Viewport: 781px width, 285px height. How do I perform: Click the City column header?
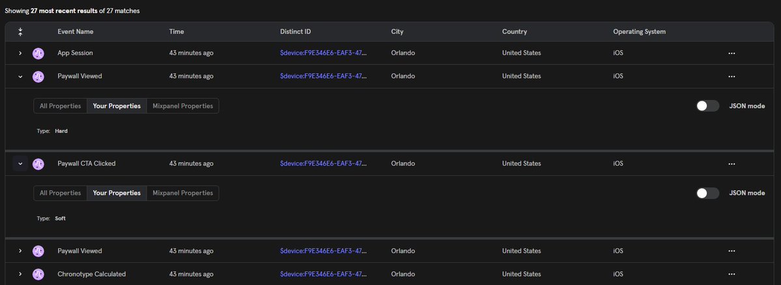tap(397, 32)
